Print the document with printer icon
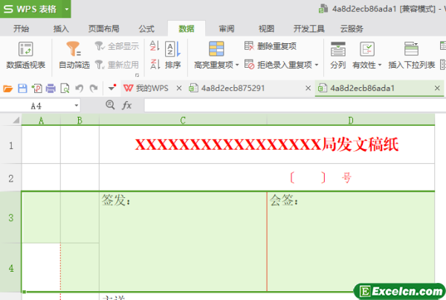Screen dimensions: 446x300 click(51, 89)
